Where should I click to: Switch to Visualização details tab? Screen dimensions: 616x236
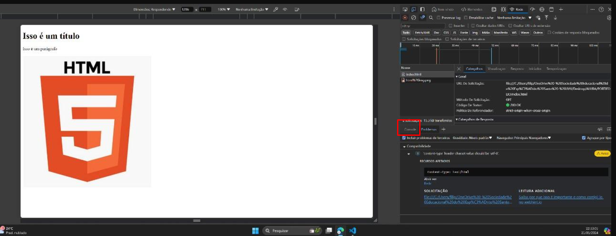coord(497,69)
